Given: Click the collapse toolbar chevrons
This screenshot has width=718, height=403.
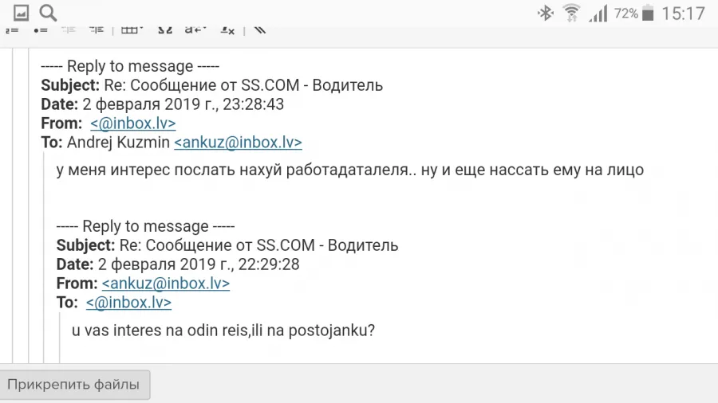Looking at the screenshot, I should coord(259,30).
